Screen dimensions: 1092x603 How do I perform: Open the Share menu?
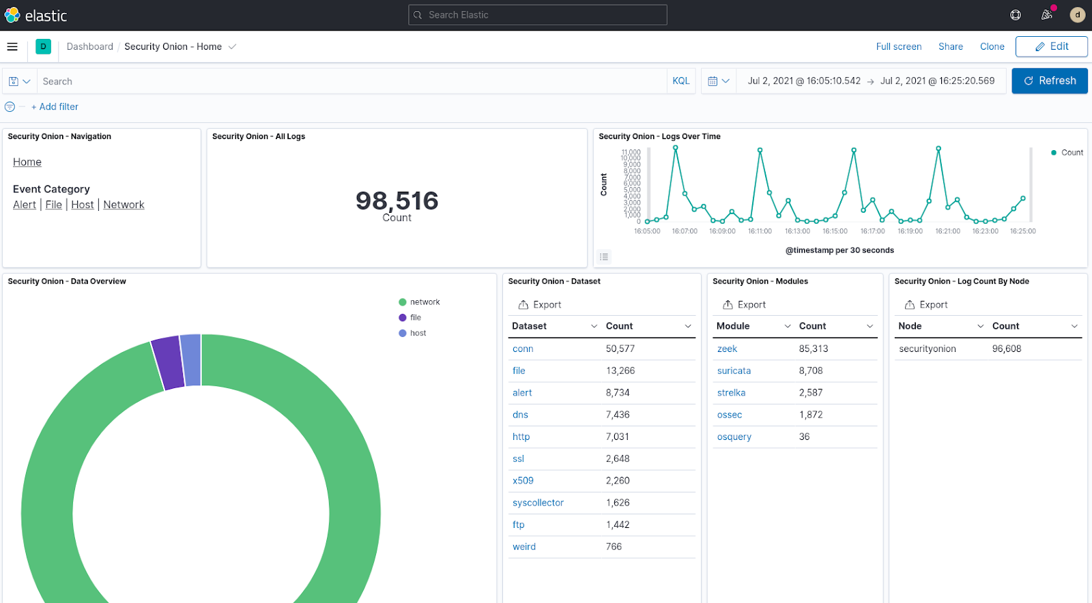(950, 46)
